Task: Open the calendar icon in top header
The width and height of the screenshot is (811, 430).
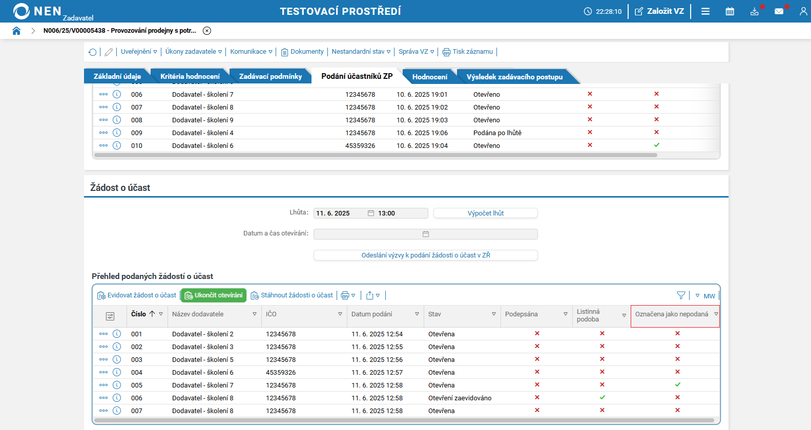Action: click(730, 11)
